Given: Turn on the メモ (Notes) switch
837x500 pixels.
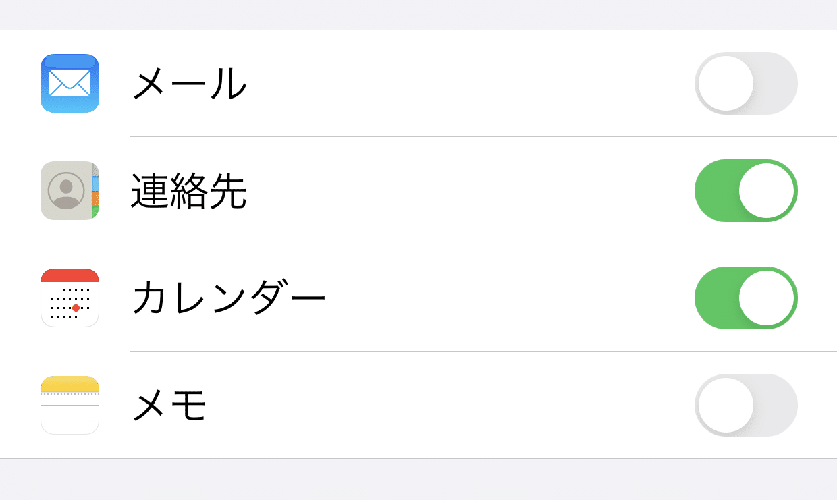Looking at the screenshot, I should click(746, 405).
